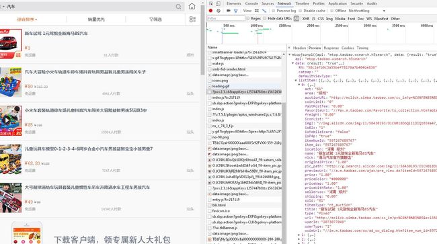
Task: Switch product list layout with grid icon
Action: (192, 19)
